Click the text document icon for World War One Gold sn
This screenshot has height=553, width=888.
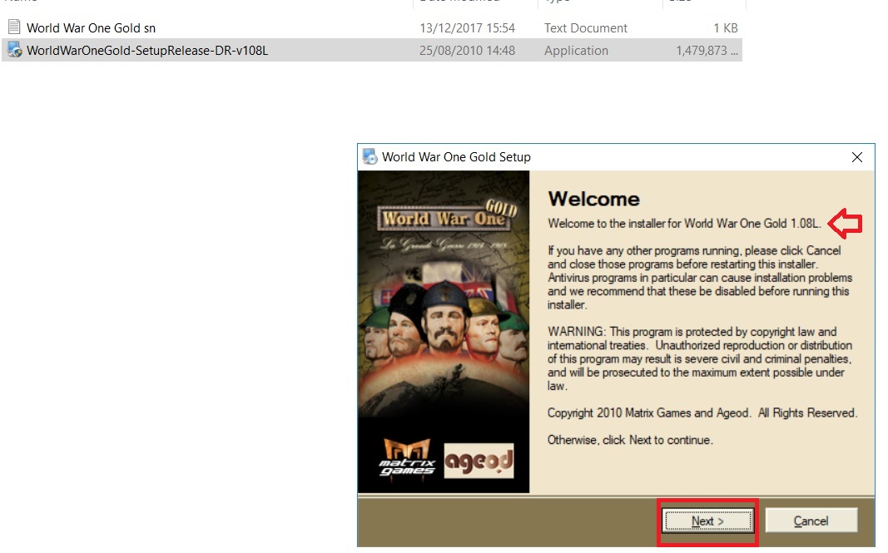(14, 27)
